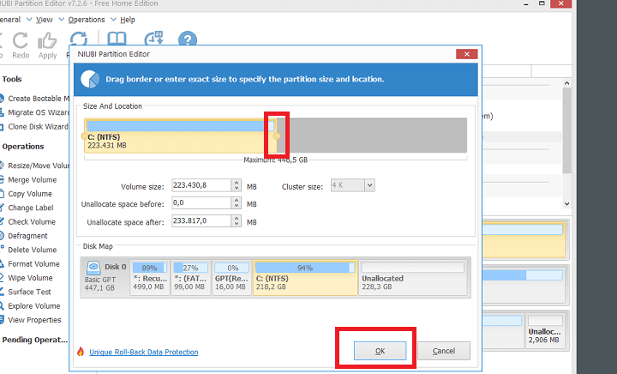
Task: Click the pie-chart icon in blue banner
Action: [x=90, y=79]
